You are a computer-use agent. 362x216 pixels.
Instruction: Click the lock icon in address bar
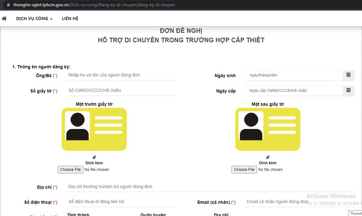pos(8,5)
